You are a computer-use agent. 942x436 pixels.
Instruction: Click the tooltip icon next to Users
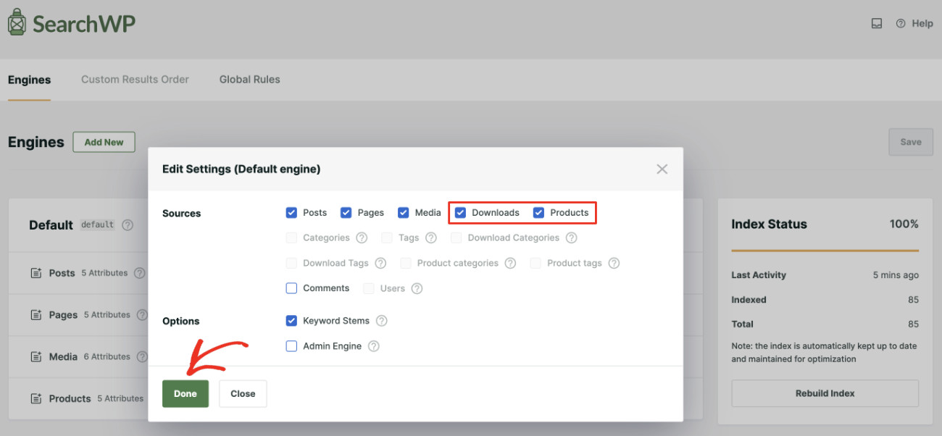(417, 288)
